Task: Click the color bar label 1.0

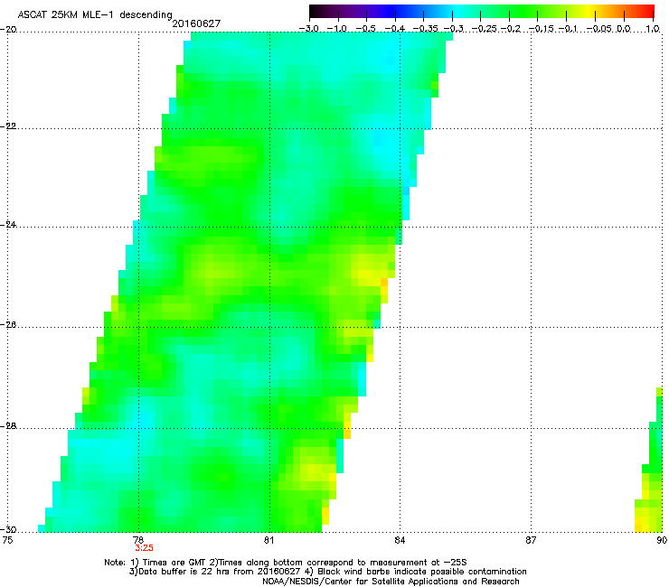Action: coord(653,29)
